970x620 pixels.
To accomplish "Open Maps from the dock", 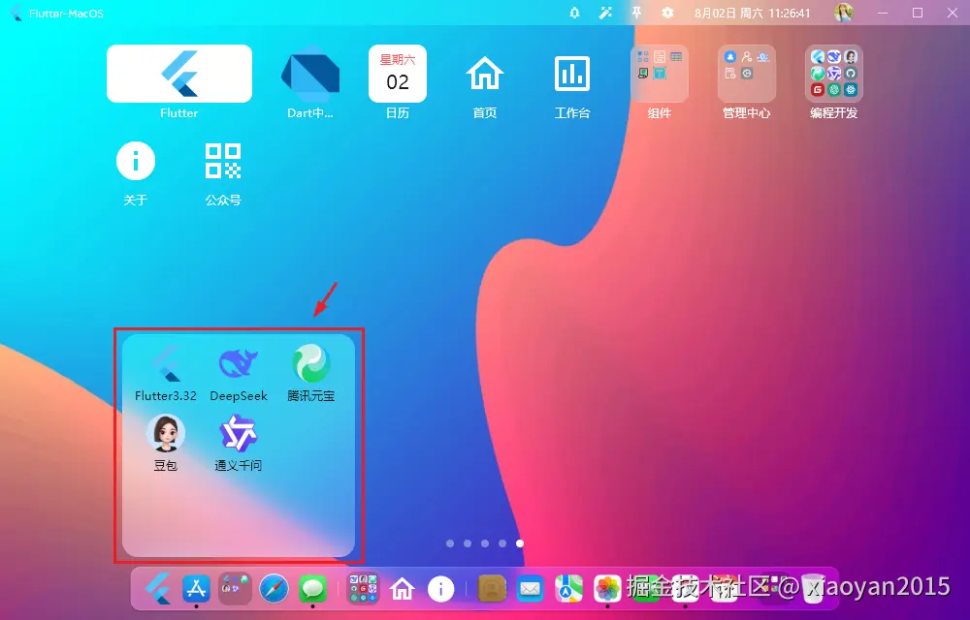I will tap(568, 588).
